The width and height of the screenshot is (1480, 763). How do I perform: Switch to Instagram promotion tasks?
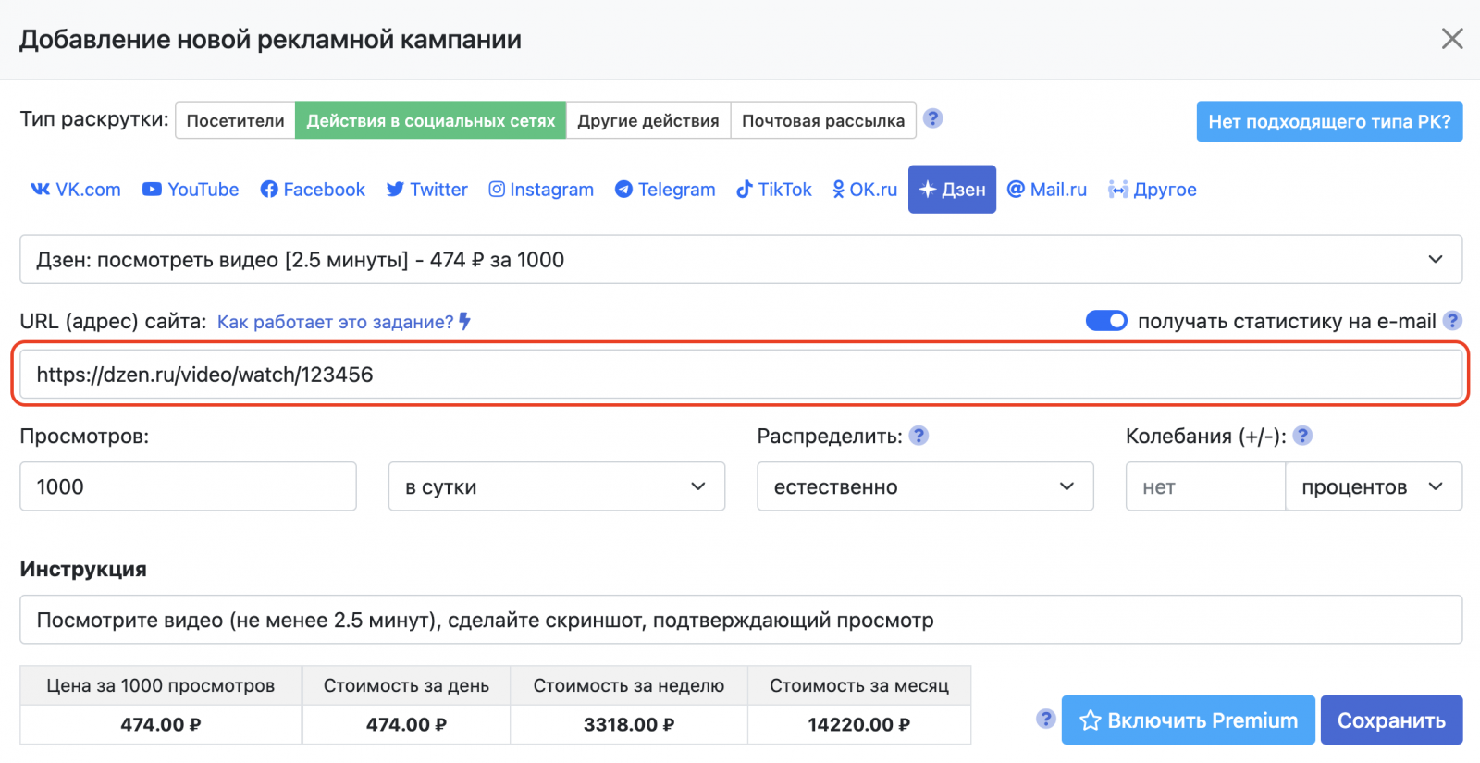(541, 190)
